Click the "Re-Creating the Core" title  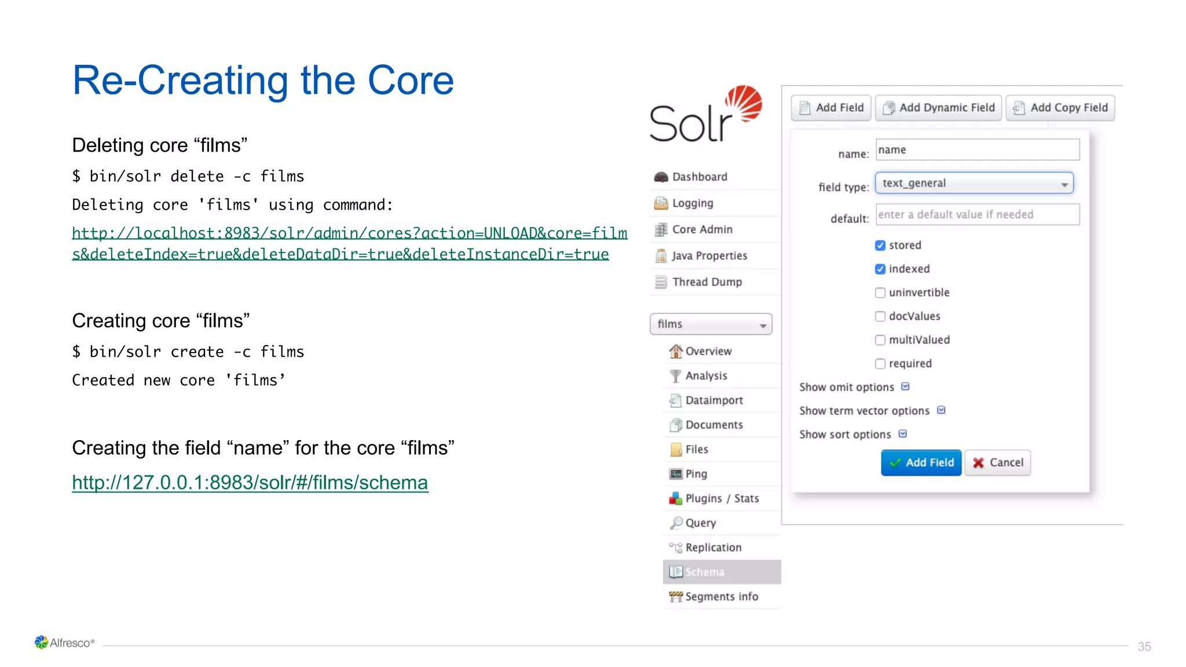click(x=263, y=80)
